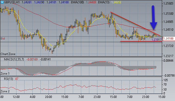Click the 1.24188 current price tag
Image resolution: width=175 pixels, height=101 pixels.
(x=168, y=39)
